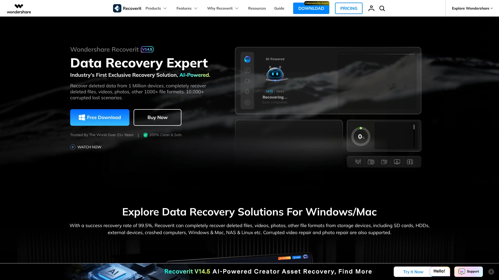Screen dimensions: 499x280
Task: Click the 0% circular progress indicator
Action: (x=361, y=136)
